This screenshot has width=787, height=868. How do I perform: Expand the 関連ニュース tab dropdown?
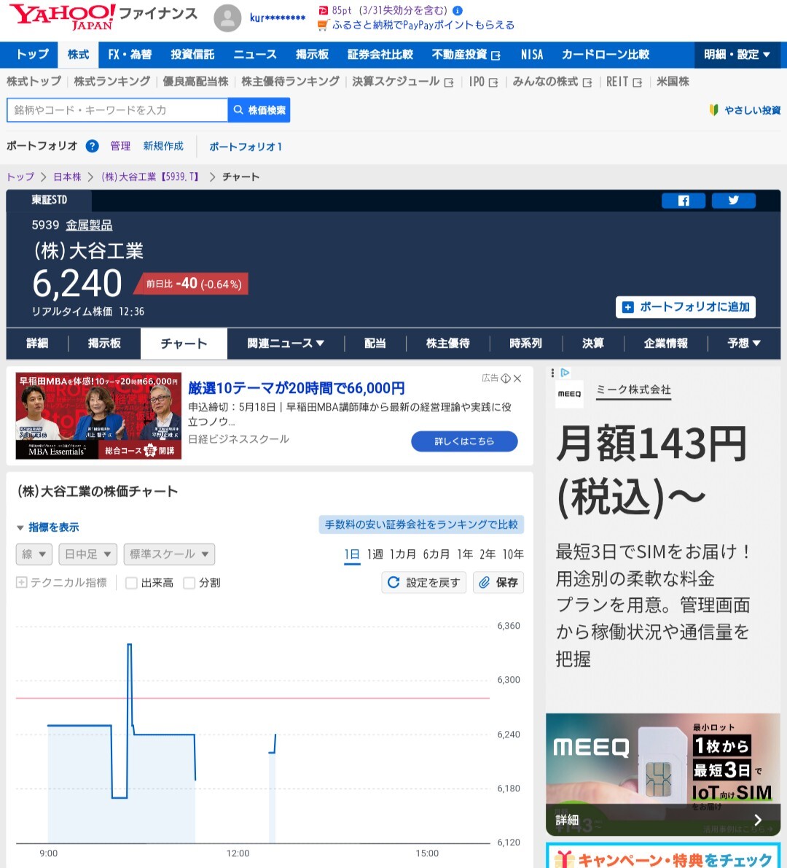[286, 344]
